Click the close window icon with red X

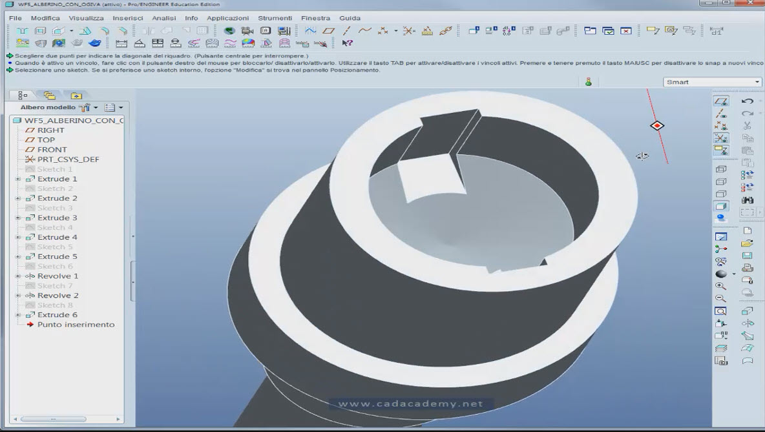click(x=626, y=31)
